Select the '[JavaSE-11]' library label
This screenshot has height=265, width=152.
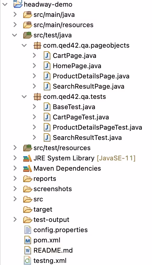pos(116,158)
